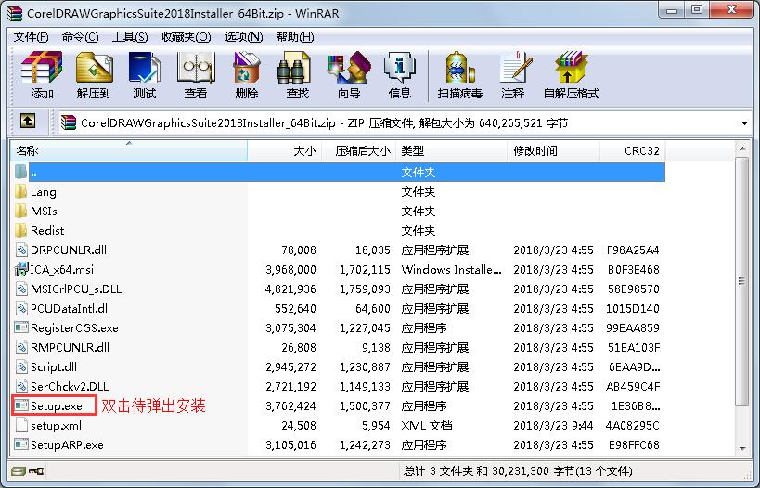The image size is (760, 488).
Task: Open the 查找 (Find) binoculars tool
Action: click(x=297, y=75)
